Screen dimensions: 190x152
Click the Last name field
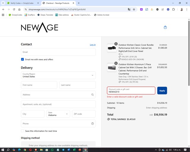(x=77, y=85)
